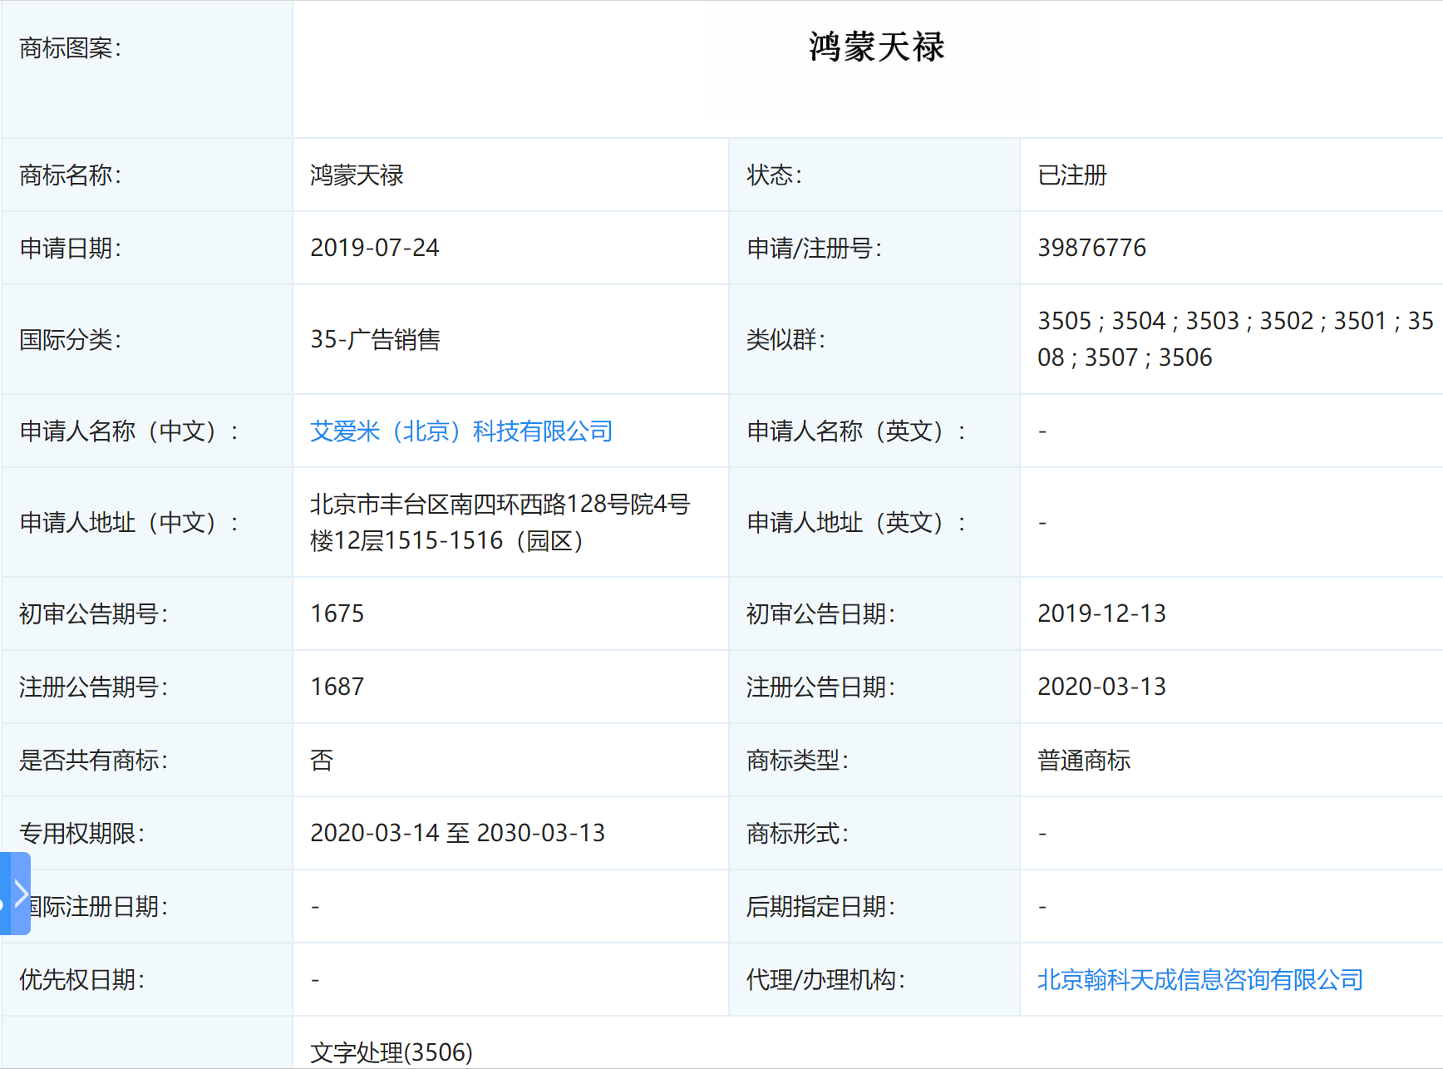
Task: Click the 后期指定日期 label
Action: pos(820,907)
